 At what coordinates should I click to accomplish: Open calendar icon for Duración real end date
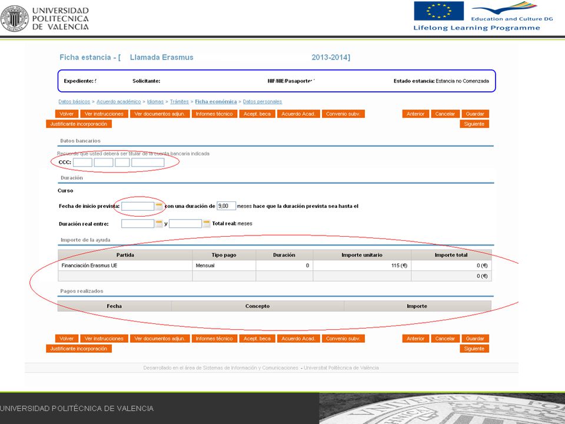[x=207, y=224]
